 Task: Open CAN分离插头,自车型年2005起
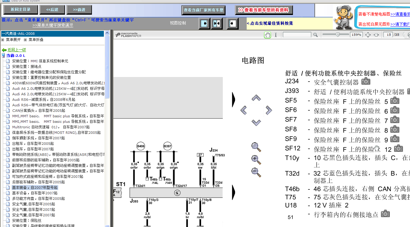(39, 111)
